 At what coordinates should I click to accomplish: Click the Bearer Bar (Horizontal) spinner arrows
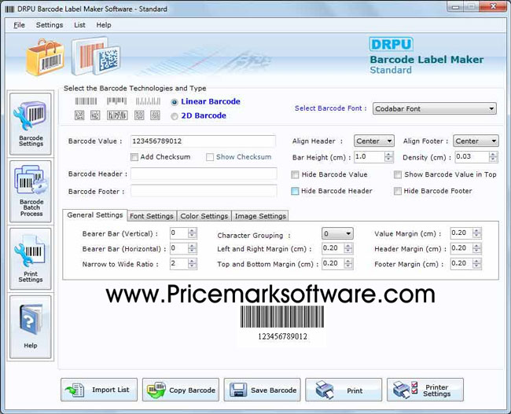pyautogui.click(x=193, y=248)
